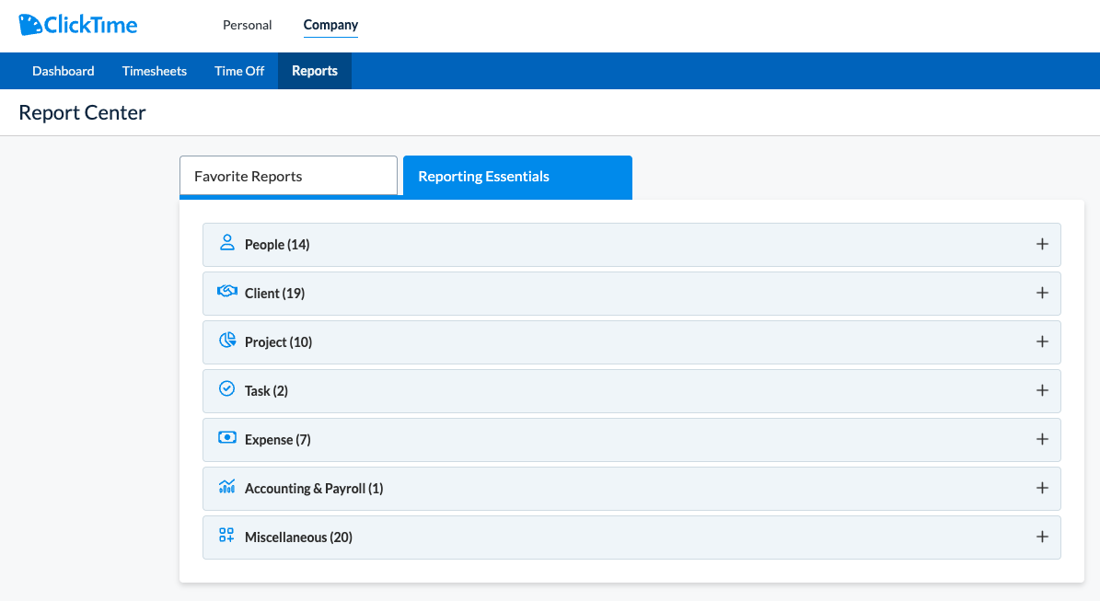
Task: Click the Report Center heading
Action: pyautogui.click(x=82, y=112)
